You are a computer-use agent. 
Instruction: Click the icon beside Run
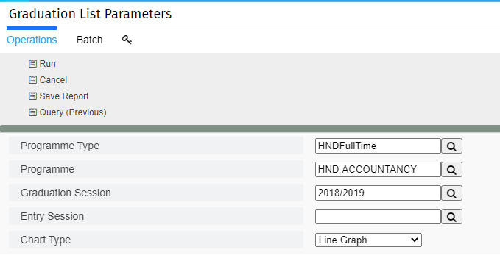pos(32,64)
